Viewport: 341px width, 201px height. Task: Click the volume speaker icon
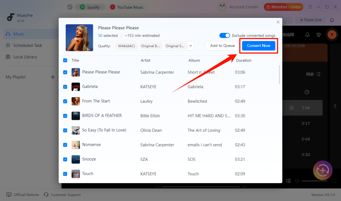[297, 181]
